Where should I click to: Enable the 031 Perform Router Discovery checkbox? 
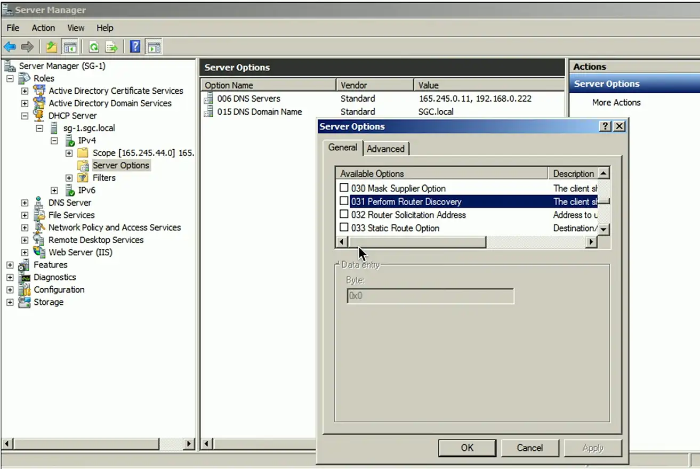pyautogui.click(x=344, y=201)
